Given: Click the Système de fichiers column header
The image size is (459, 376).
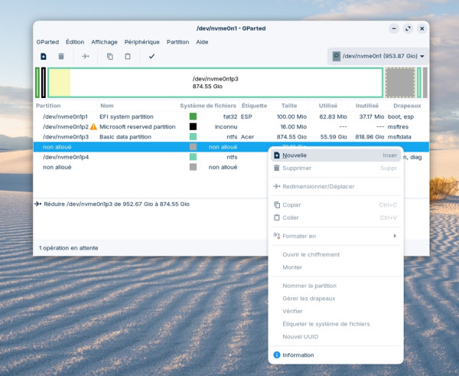Looking at the screenshot, I should [x=208, y=106].
